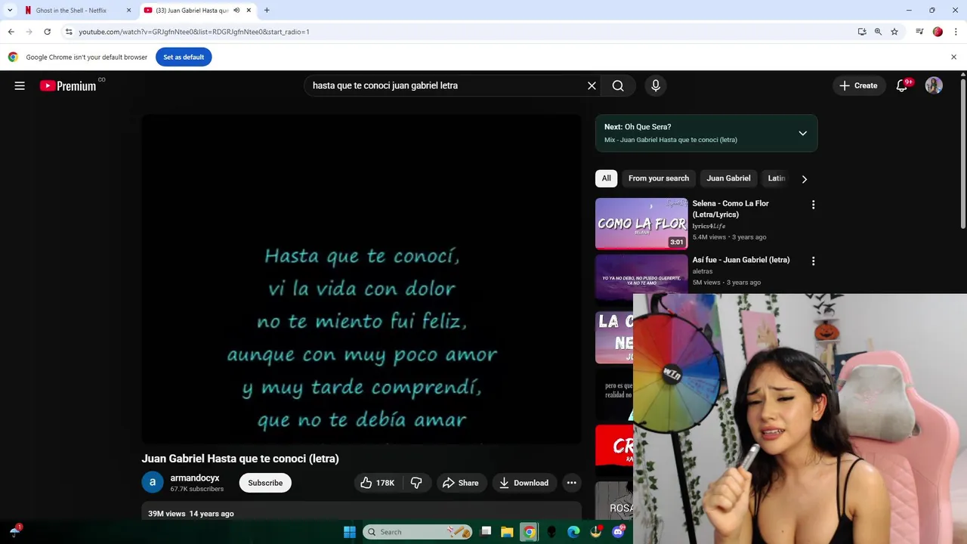Viewport: 967px width, 544px height.
Task: Download the video
Action: (524, 483)
